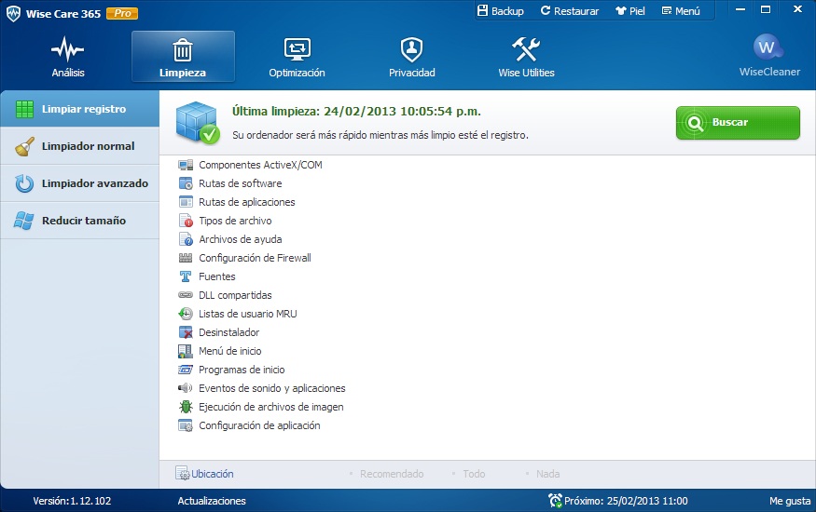This screenshot has height=512, width=816.
Task: Click Restaurar in the top toolbar
Action: point(570,11)
